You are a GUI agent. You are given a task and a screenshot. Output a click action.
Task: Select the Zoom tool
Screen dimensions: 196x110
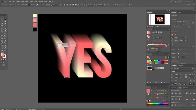tap(5, 50)
